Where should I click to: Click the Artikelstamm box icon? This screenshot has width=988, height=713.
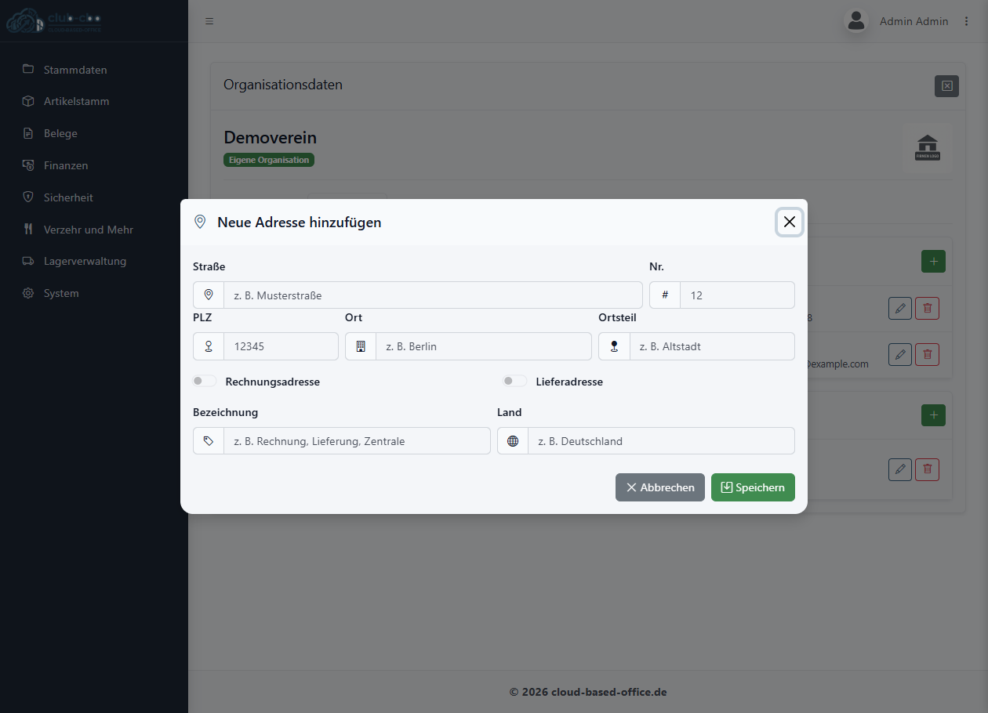(28, 101)
